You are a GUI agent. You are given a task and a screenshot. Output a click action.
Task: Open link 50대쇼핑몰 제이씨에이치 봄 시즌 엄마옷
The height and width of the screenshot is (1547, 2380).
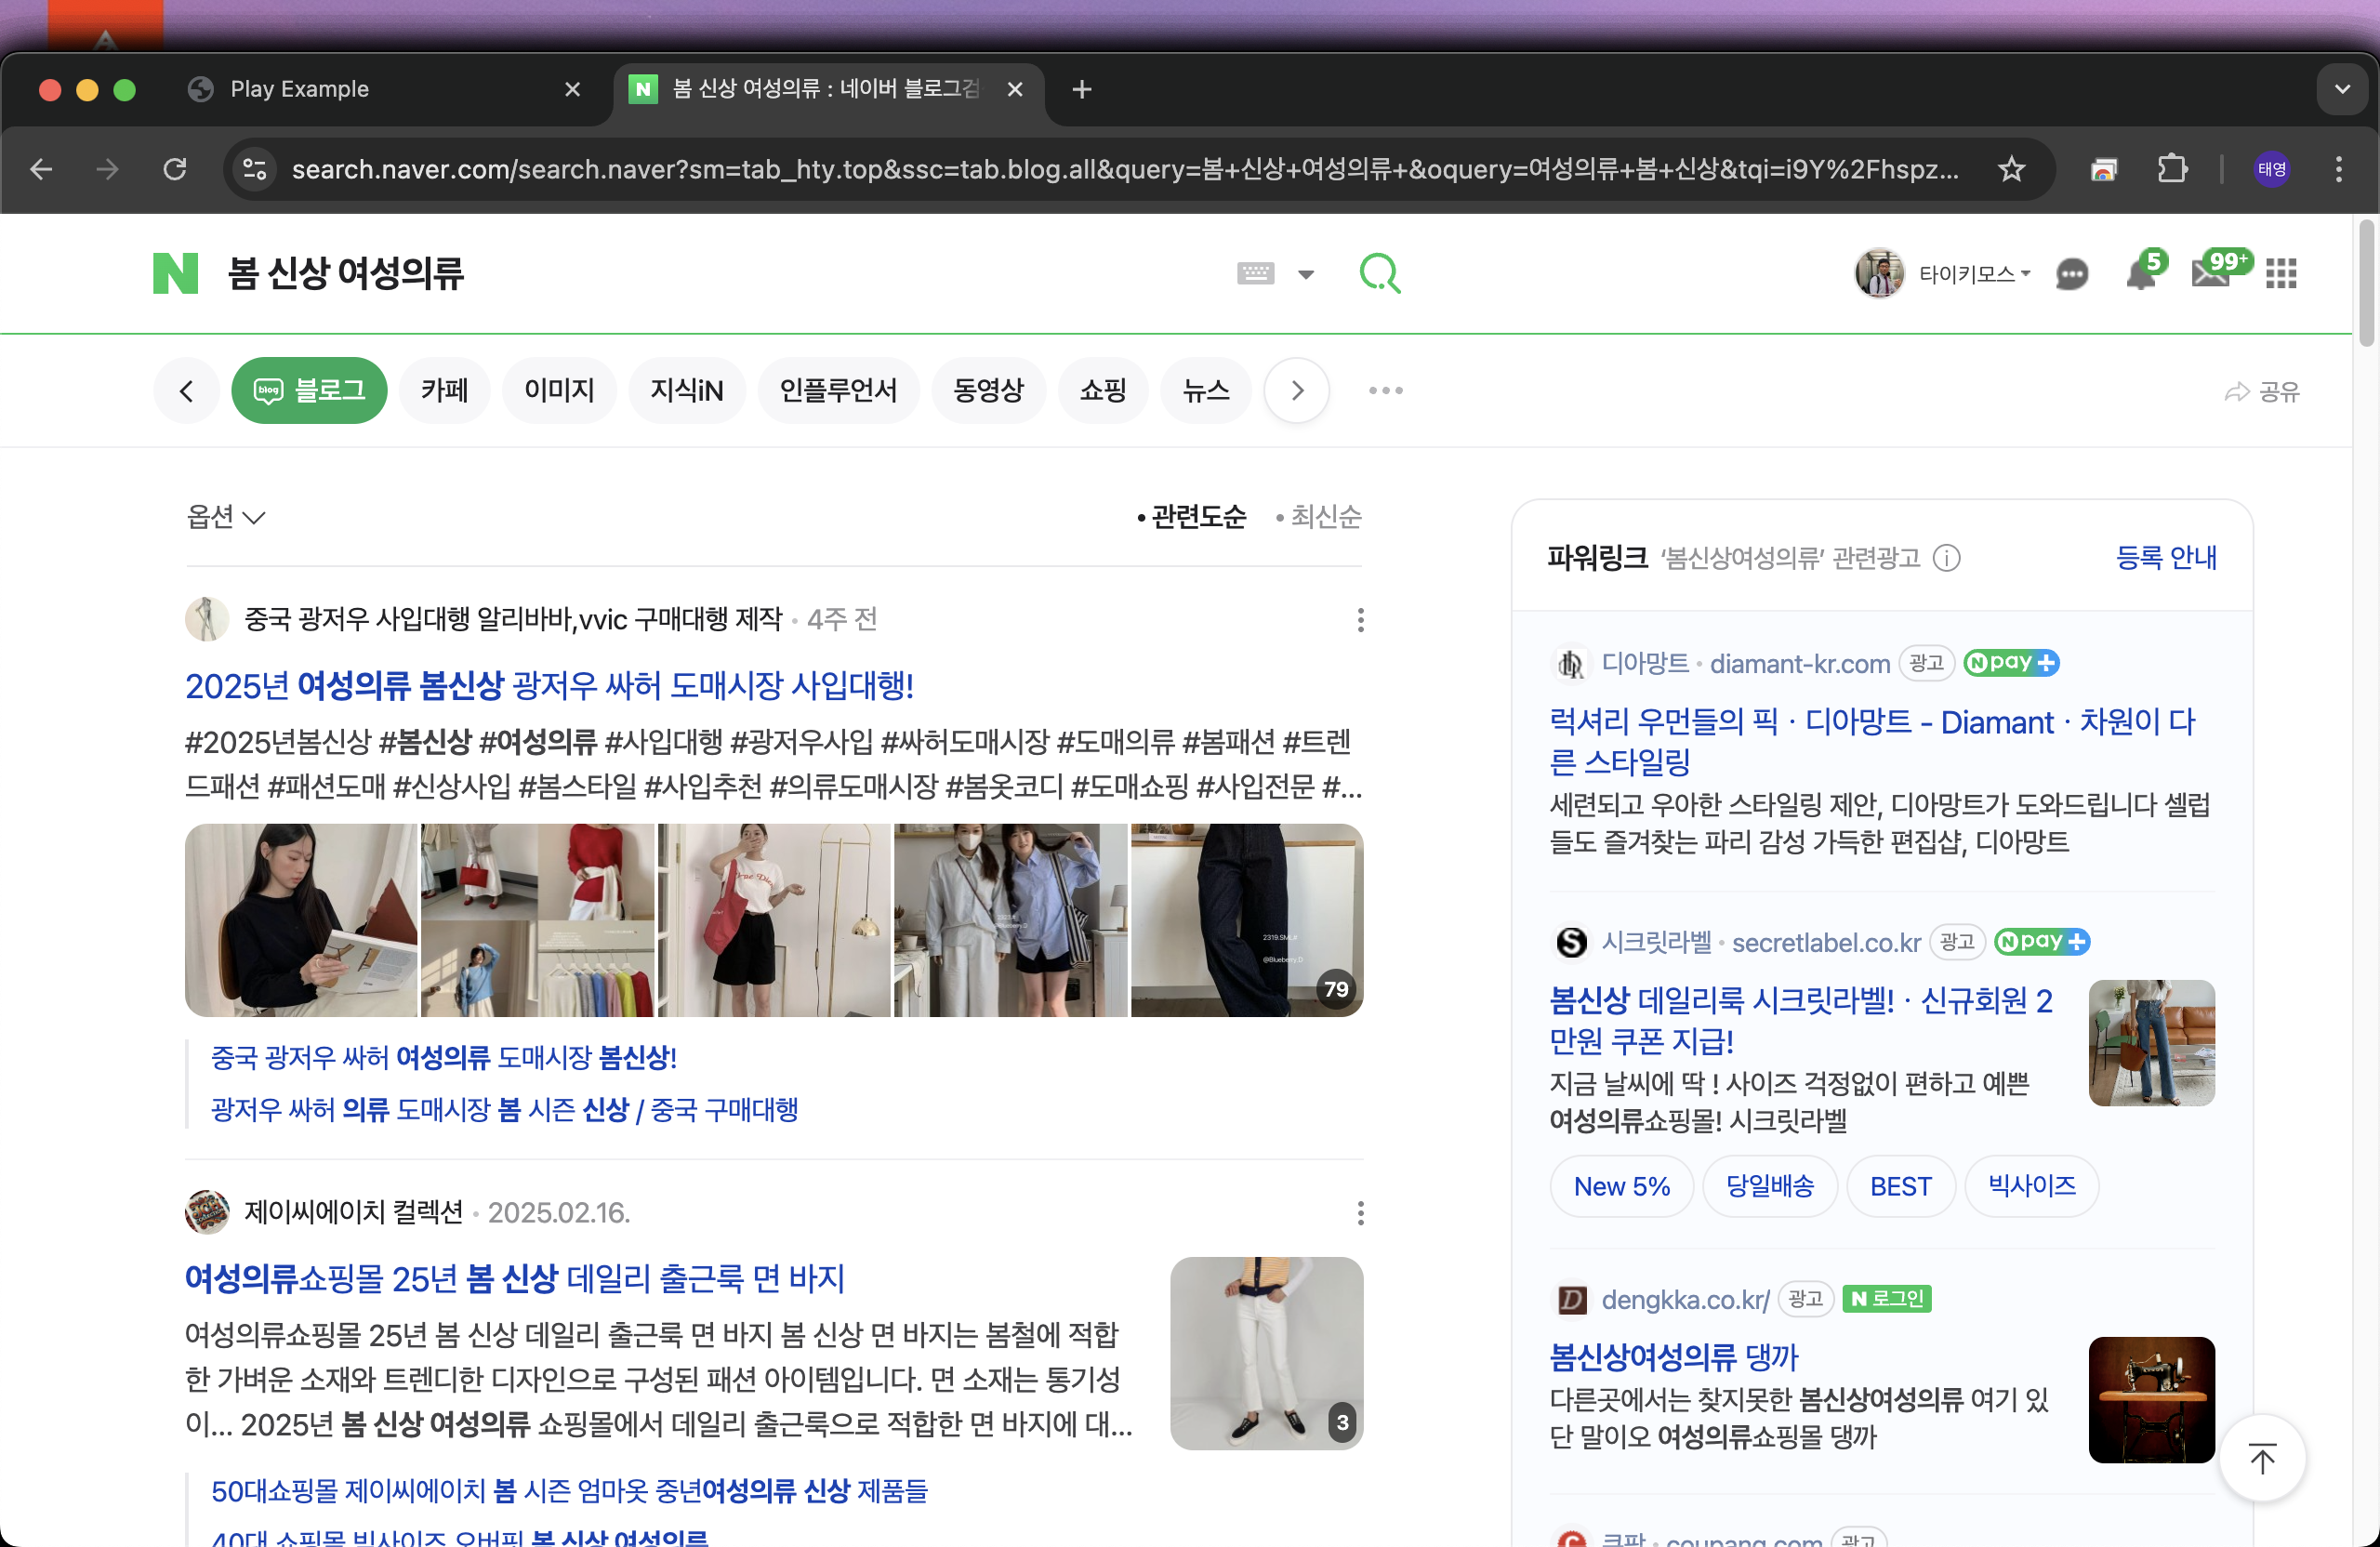pos(569,1490)
